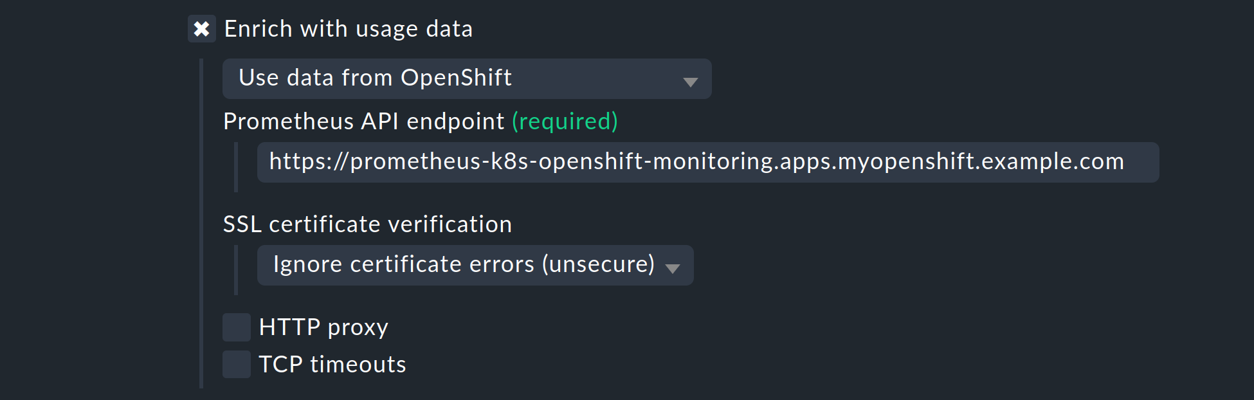
Task: Click the dropdown triangle next to OpenShift option
Action: pyautogui.click(x=691, y=82)
